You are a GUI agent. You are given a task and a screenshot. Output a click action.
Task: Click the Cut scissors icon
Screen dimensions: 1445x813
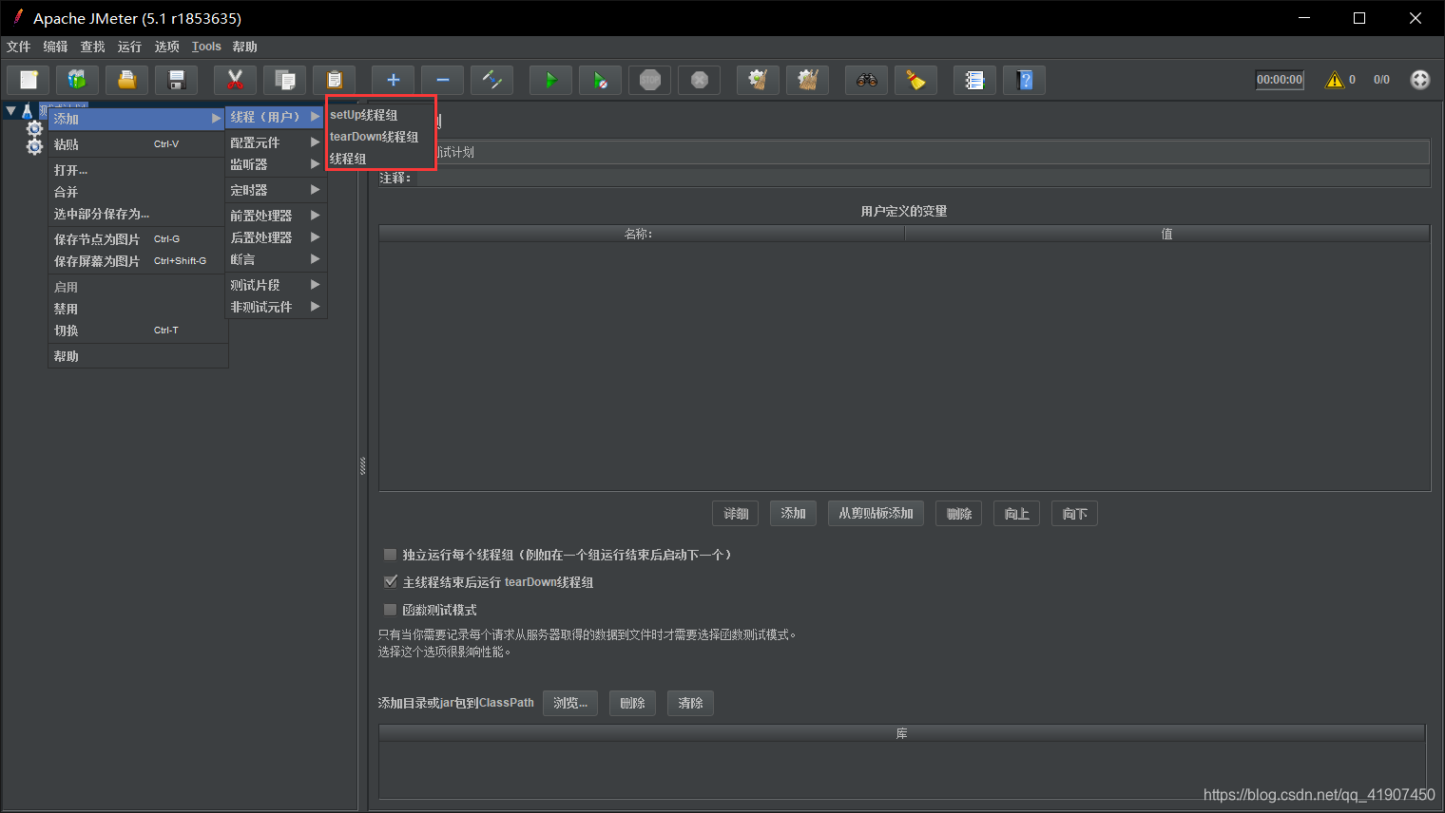click(236, 80)
